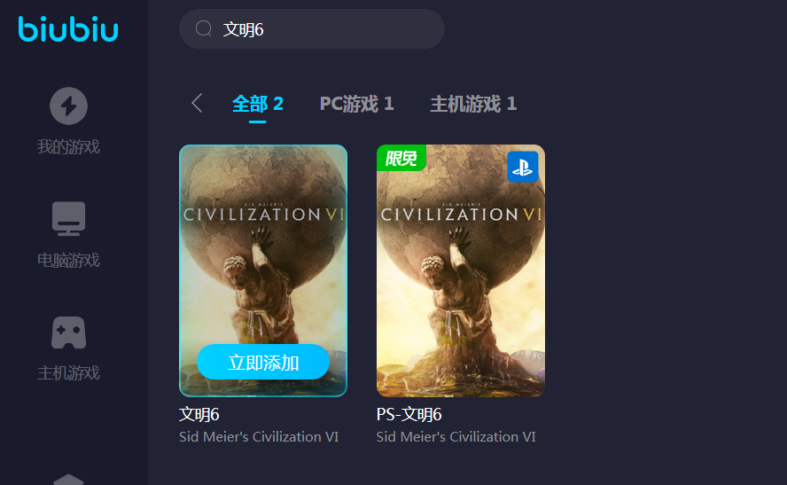Image resolution: width=787 pixels, height=485 pixels.
Task: Open the 文明6 Civilization VI cover
Action: [263, 270]
